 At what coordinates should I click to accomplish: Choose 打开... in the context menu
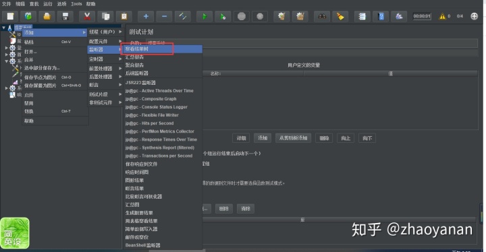click(55, 52)
